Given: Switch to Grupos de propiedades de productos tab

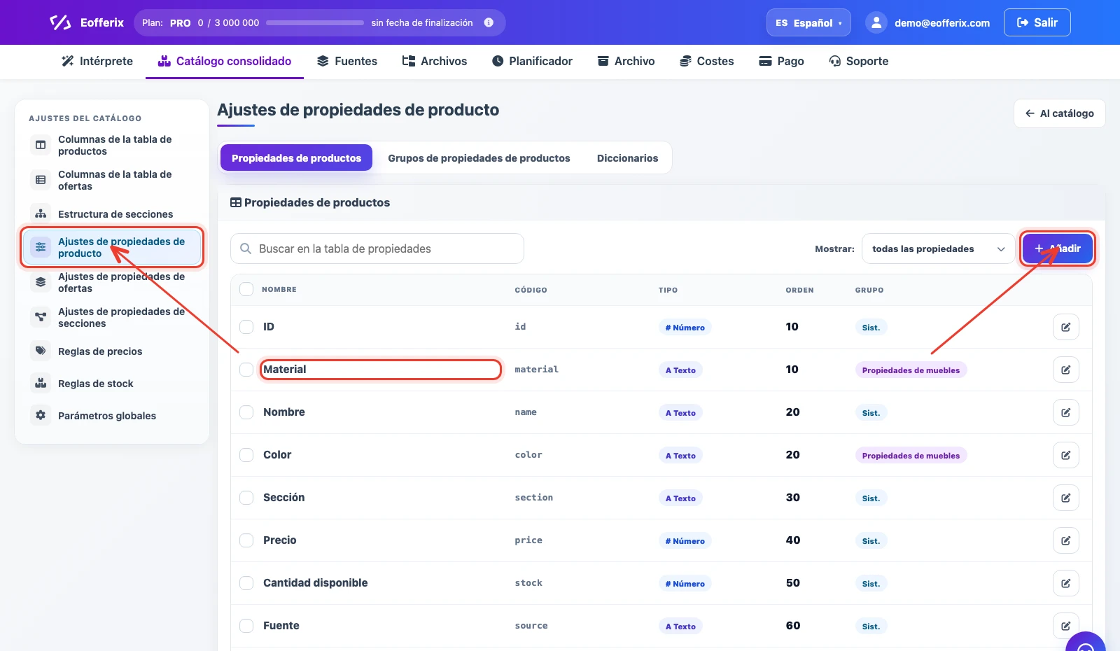Looking at the screenshot, I should click(479, 158).
